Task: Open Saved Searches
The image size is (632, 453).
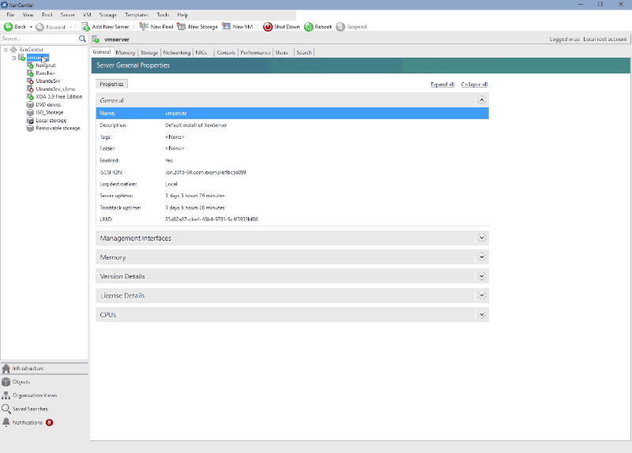Action: pyautogui.click(x=44, y=409)
